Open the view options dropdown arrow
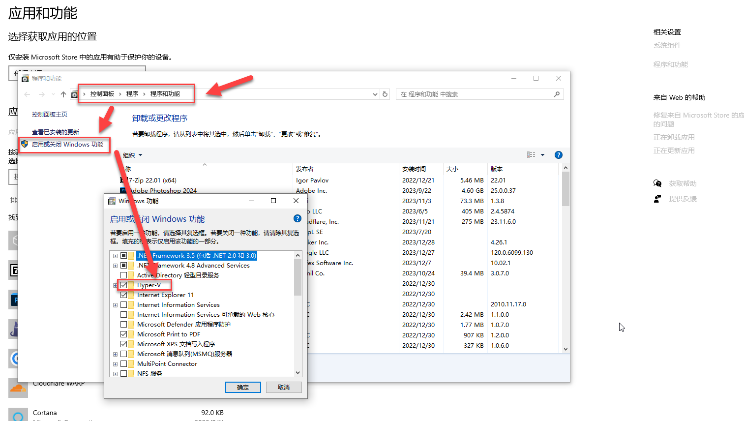 click(x=543, y=155)
